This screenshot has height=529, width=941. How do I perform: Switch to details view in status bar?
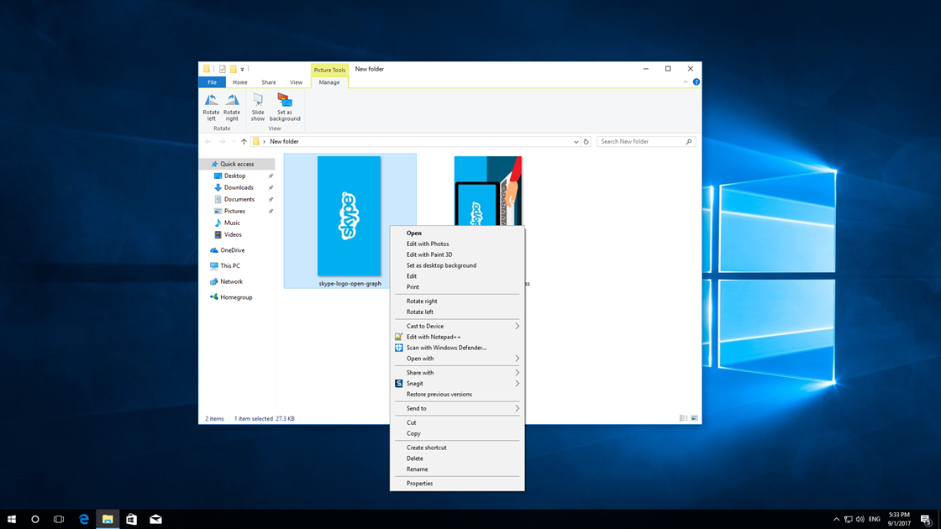[684, 417]
